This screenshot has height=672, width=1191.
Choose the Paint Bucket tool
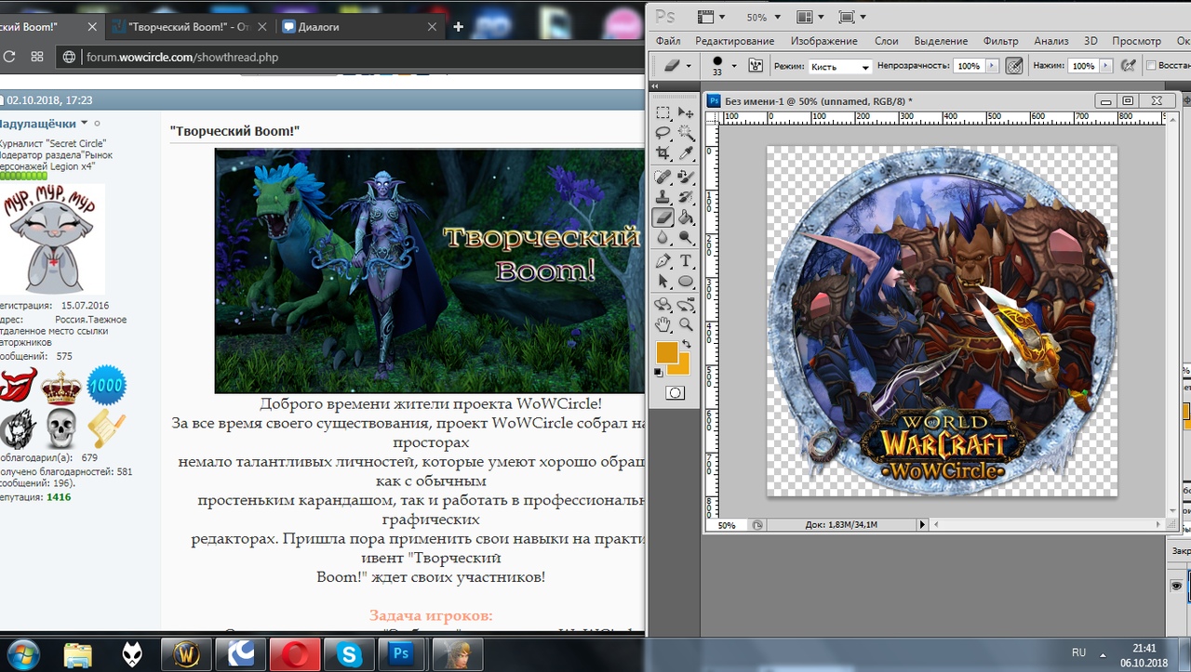point(686,218)
